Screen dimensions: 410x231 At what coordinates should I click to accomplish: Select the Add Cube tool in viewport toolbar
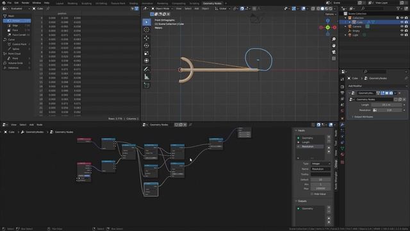pyautogui.click(x=147, y=85)
